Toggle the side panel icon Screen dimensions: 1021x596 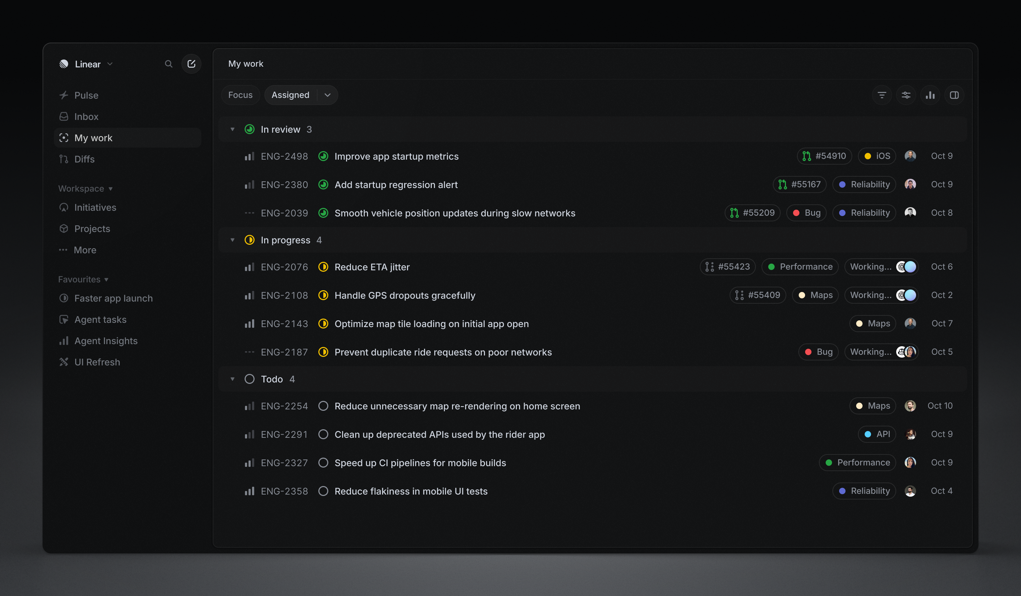(954, 95)
